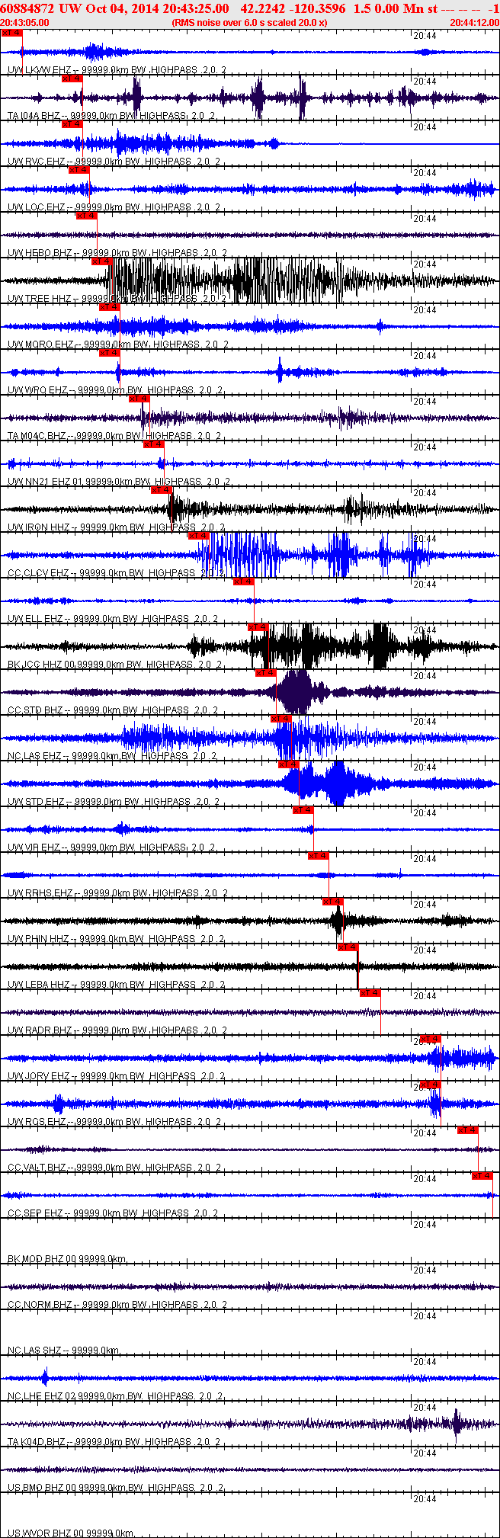Select the red pick flag on CC VALT BHZ trace
Screen dimensions: 500x1538
click(468, 1130)
